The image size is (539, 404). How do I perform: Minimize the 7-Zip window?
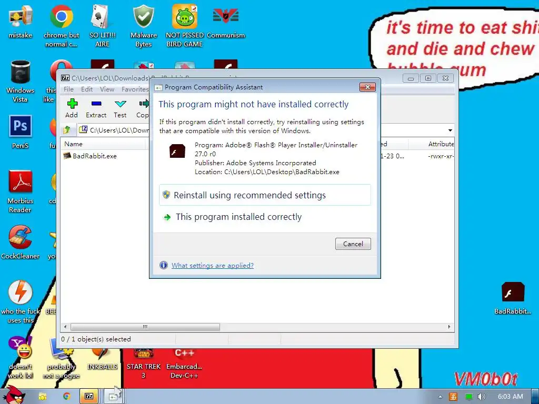[x=411, y=78]
